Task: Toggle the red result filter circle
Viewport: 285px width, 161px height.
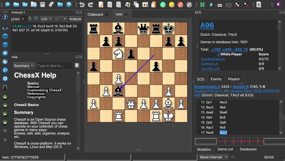Action: 180,5
